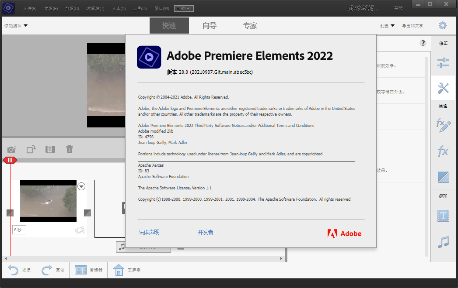Open music panel via note icon
Viewport: 458px width, 288px height.
443,241
